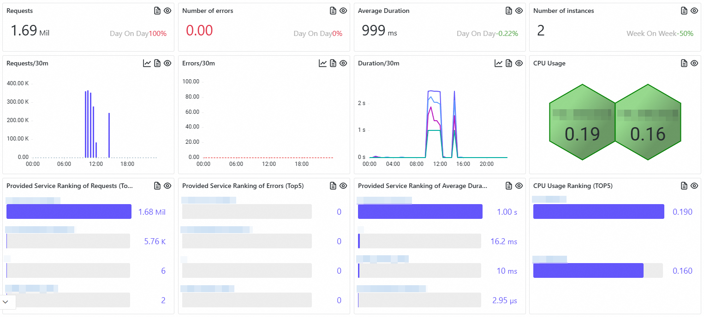Viewport: 704px width, 317px height.
Task: Select the 0.16 CPU usage hexagon
Action: coord(648,122)
